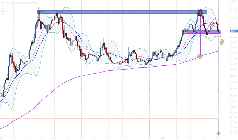Image resolution: width=238 pixels, height=140 pixels.
Task: Select the olive ellipse target near 3.5
Action: pos(222,42)
